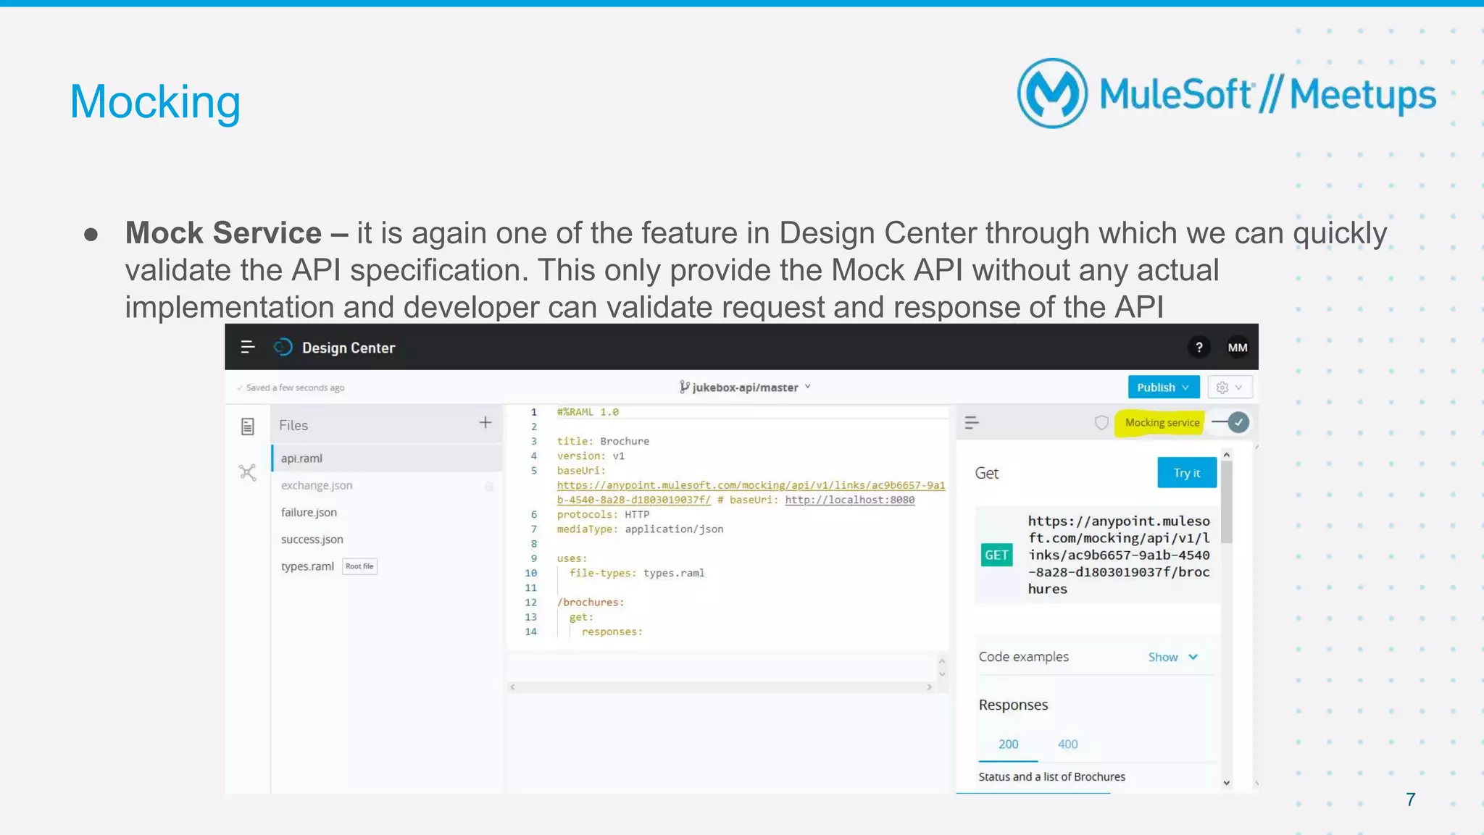Click the lock icon on exchange.json
This screenshot has height=835, width=1484.
tap(489, 486)
